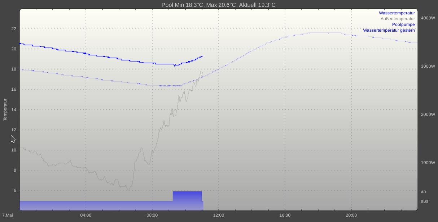The image size is (438, 222).
Task: Click the 14 temperature axis label
Action: click(14, 110)
